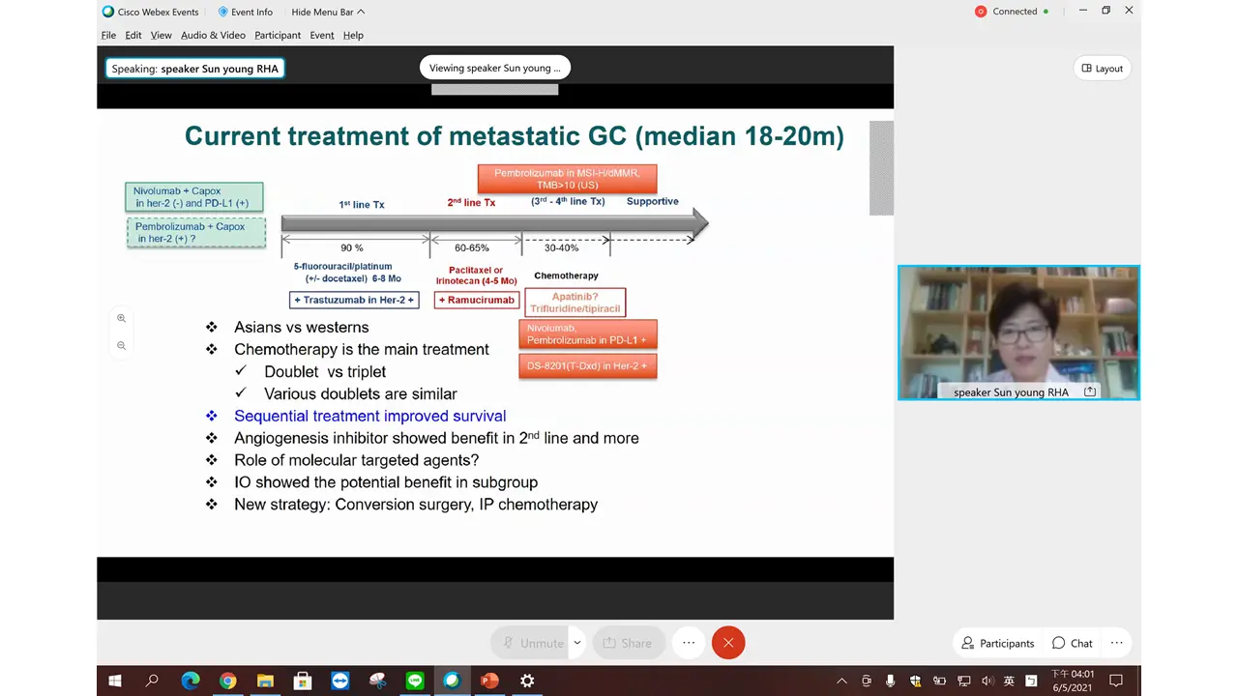Open the Layout options
Image resolution: width=1238 pixels, height=696 pixels.
pos(1102,69)
